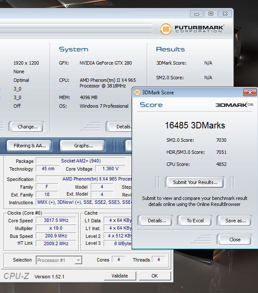Click the NVIDIA GeForce GTX 280 text

pyautogui.click(x=106, y=63)
